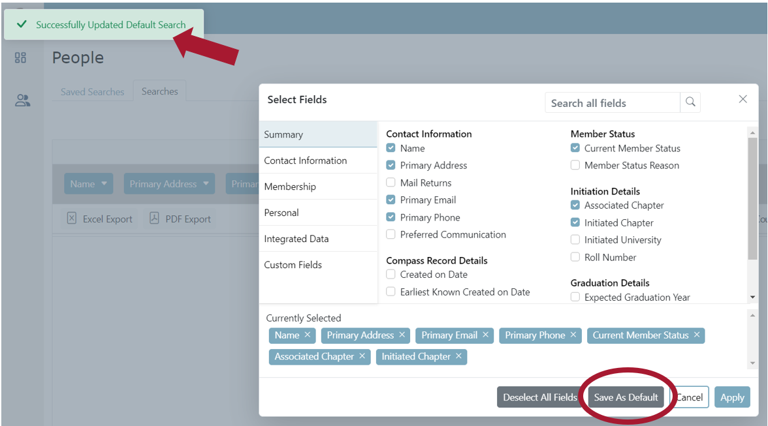Click the Graduation Details section heading

tap(610, 282)
